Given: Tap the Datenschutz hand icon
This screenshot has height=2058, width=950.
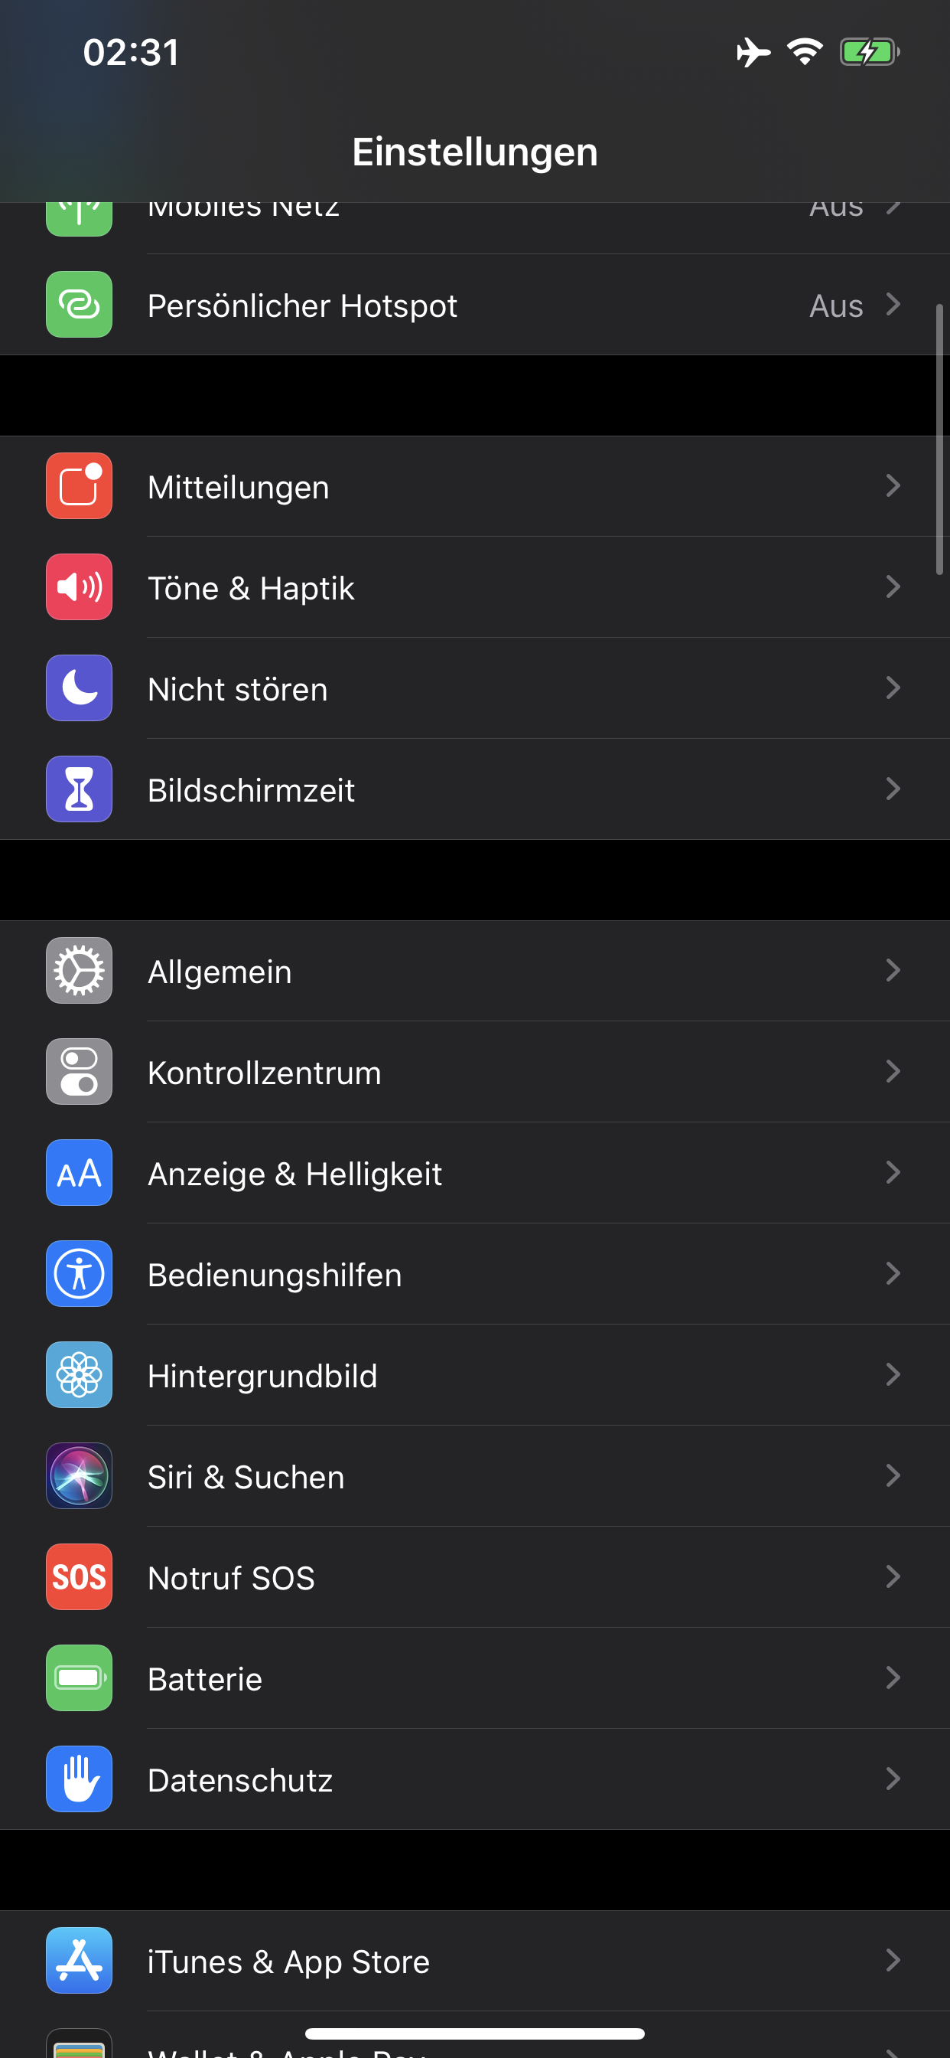Looking at the screenshot, I should click(x=79, y=1779).
